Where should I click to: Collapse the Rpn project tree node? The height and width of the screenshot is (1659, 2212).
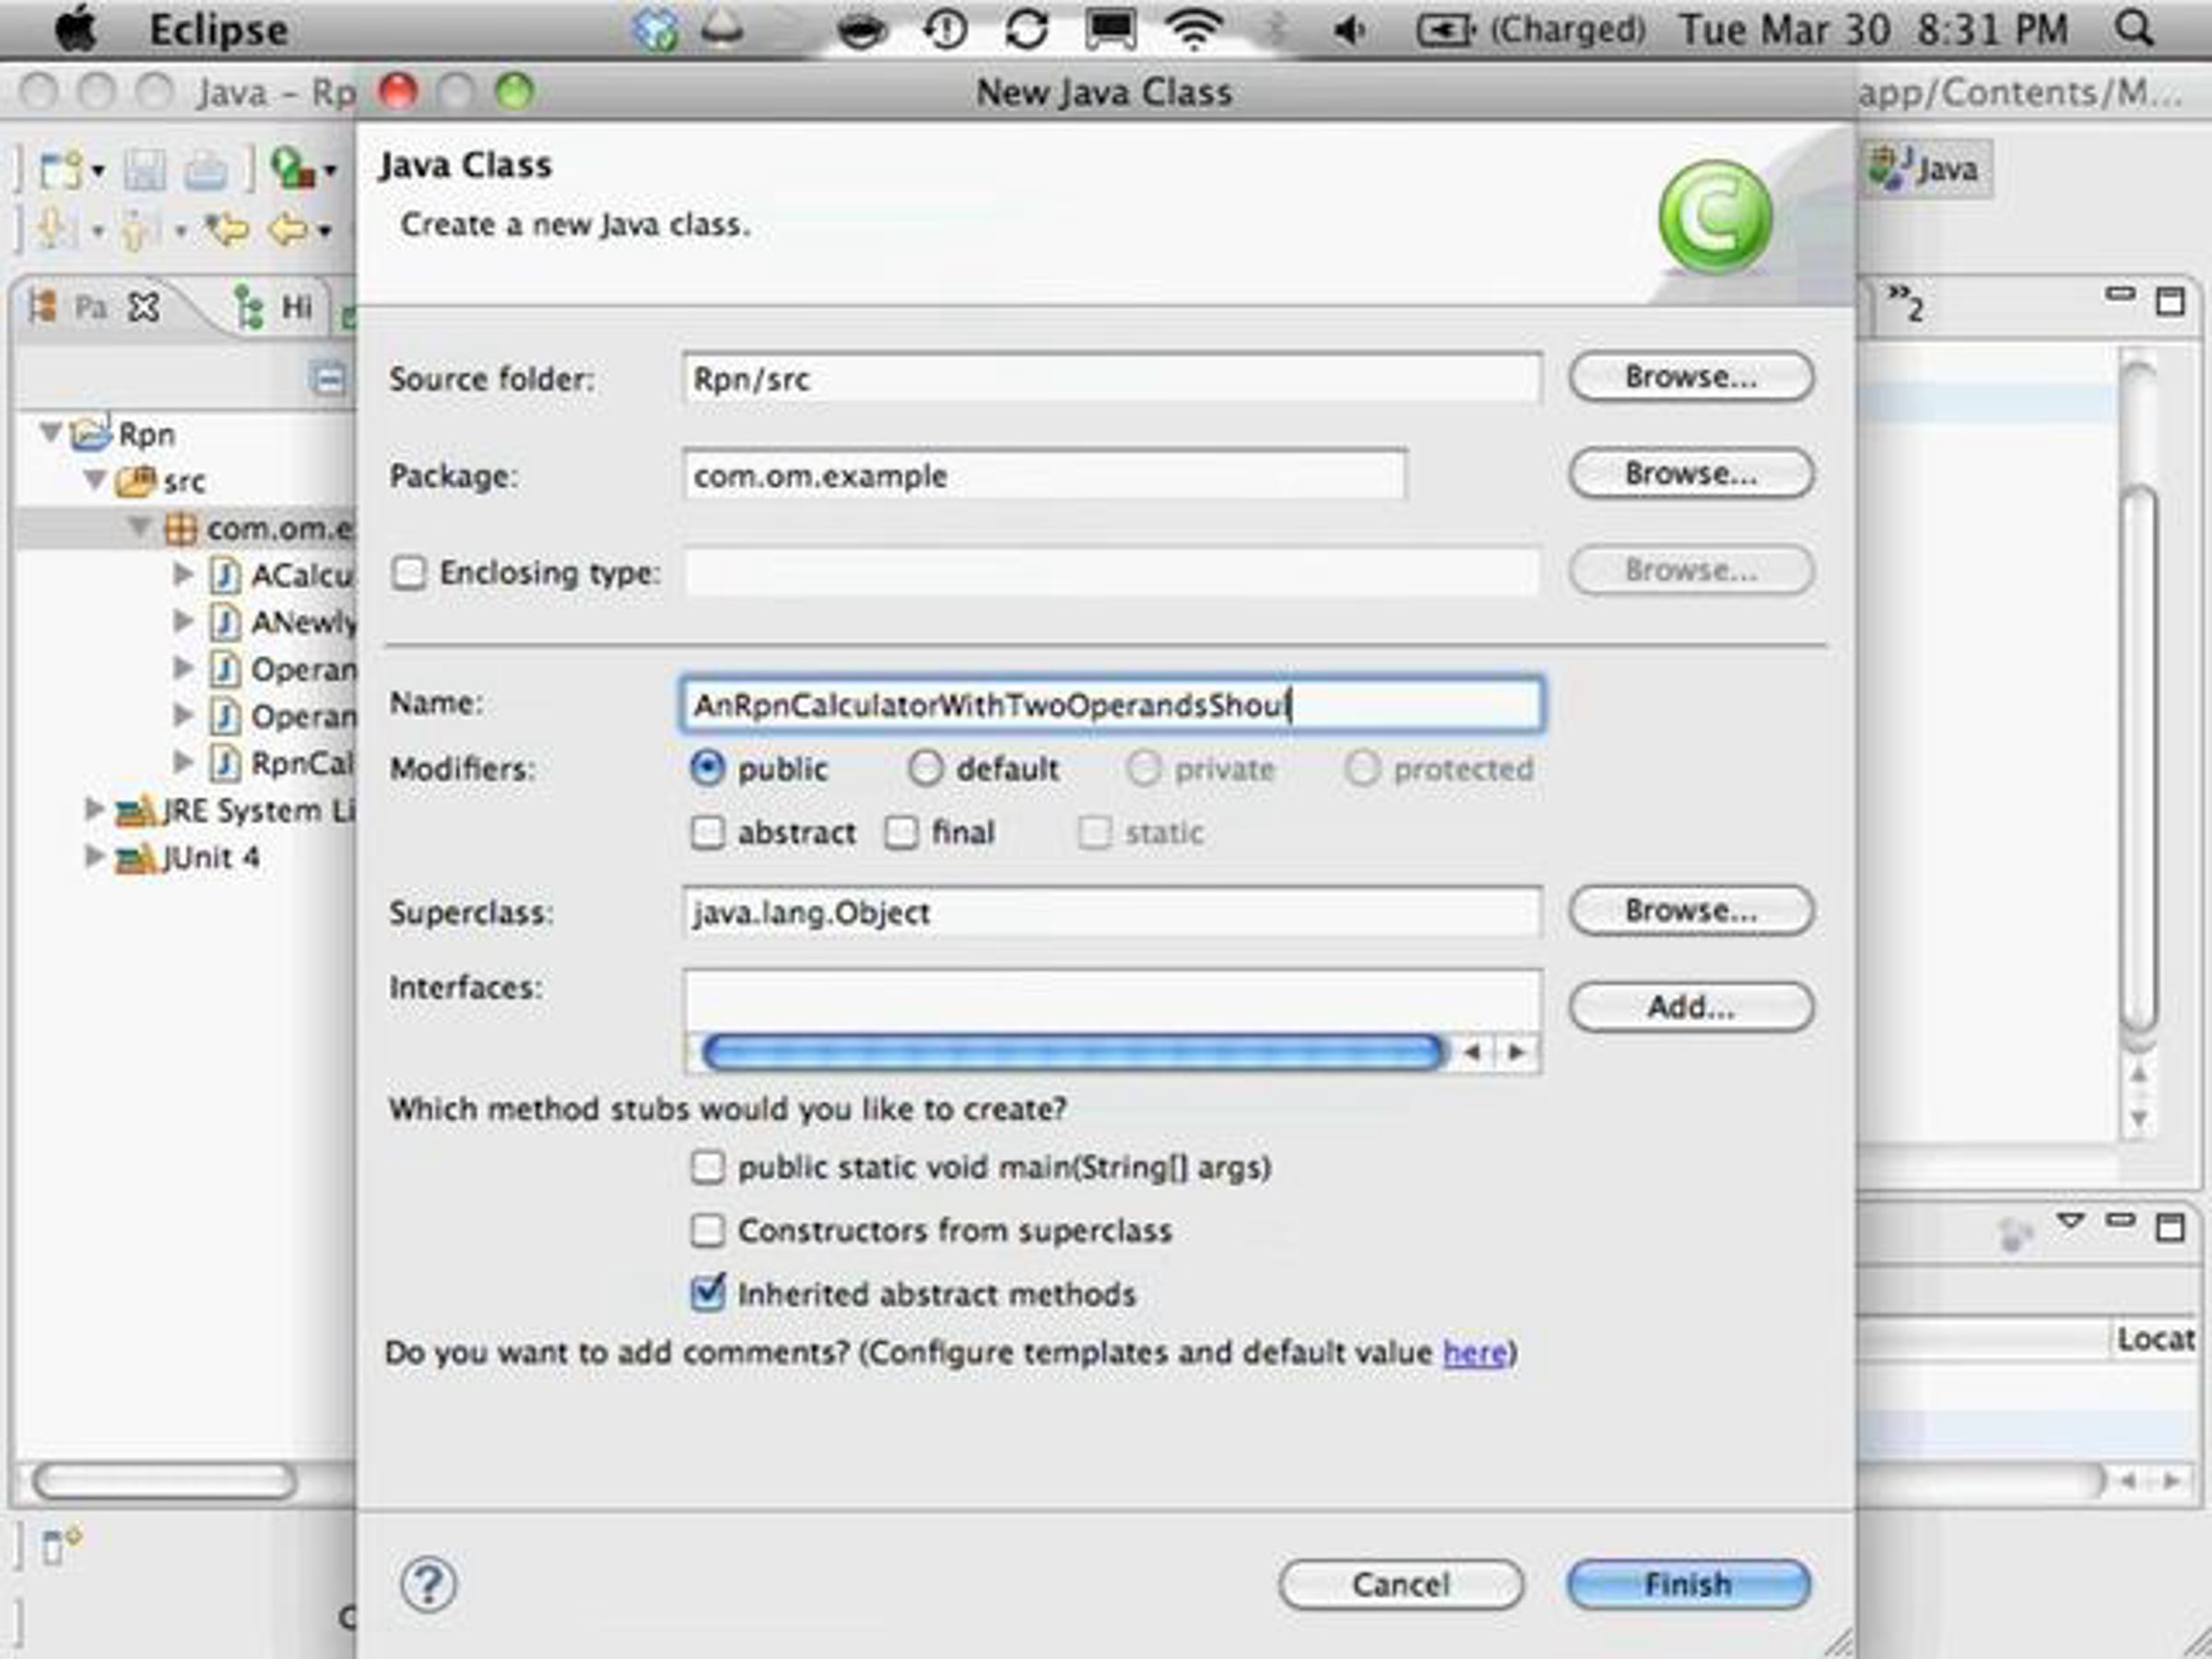[50, 432]
